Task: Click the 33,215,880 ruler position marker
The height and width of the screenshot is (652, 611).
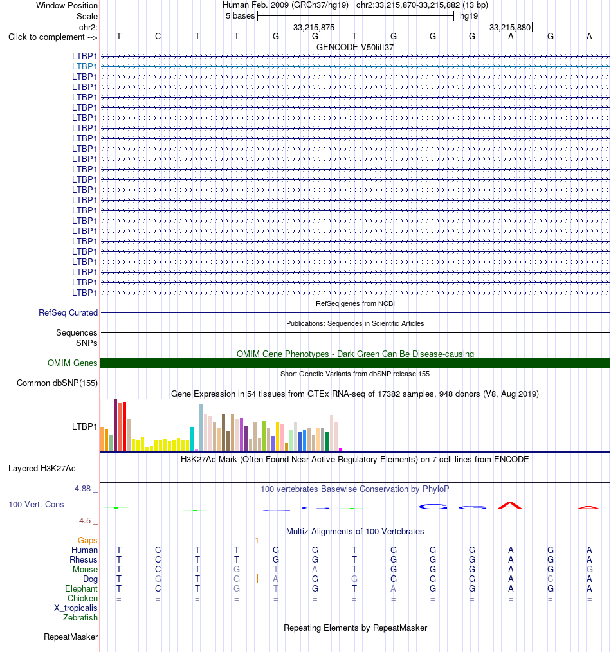Action: click(x=510, y=28)
